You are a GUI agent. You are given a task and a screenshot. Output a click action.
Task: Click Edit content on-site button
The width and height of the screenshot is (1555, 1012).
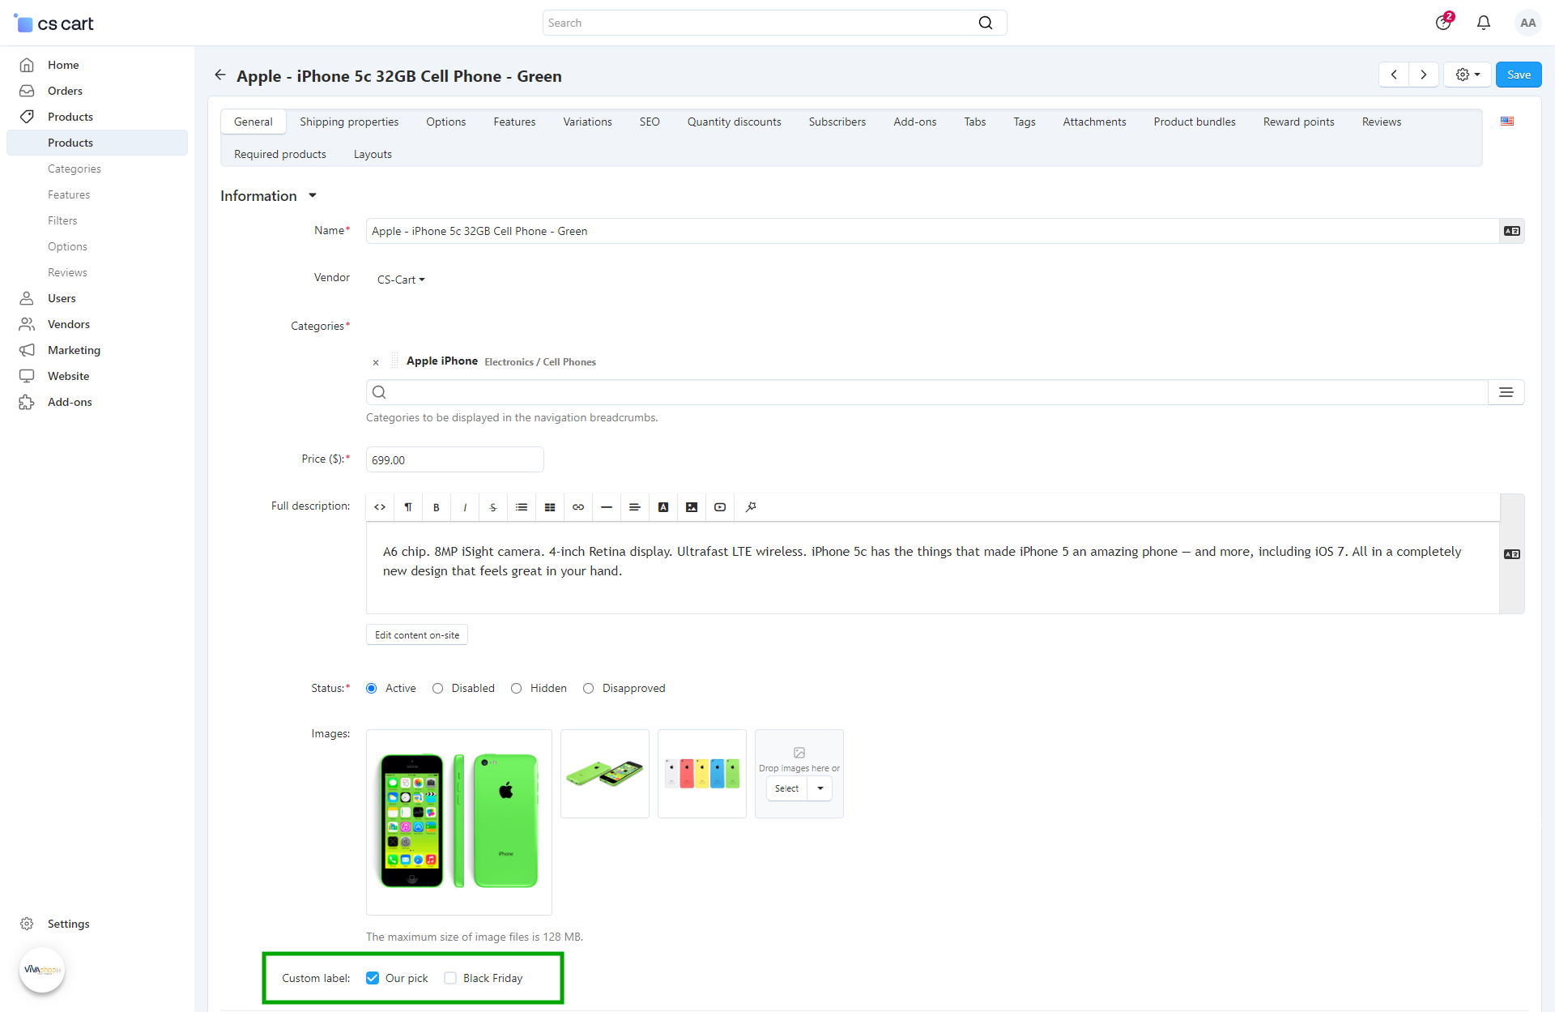(x=416, y=635)
